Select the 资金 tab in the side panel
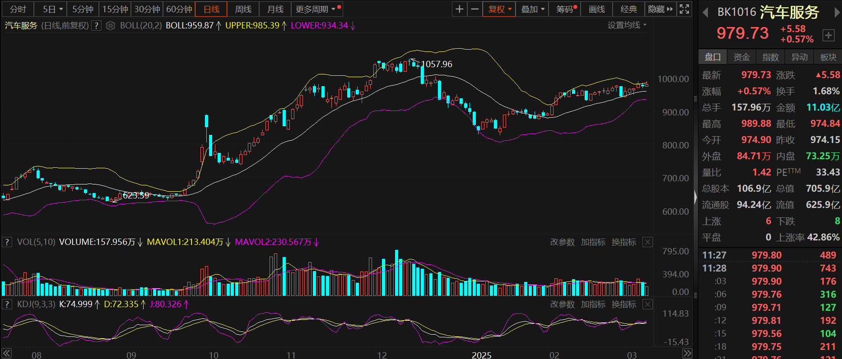The height and width of the screenshot is (359, 842). pyautogui.click(x=741, y=57)
